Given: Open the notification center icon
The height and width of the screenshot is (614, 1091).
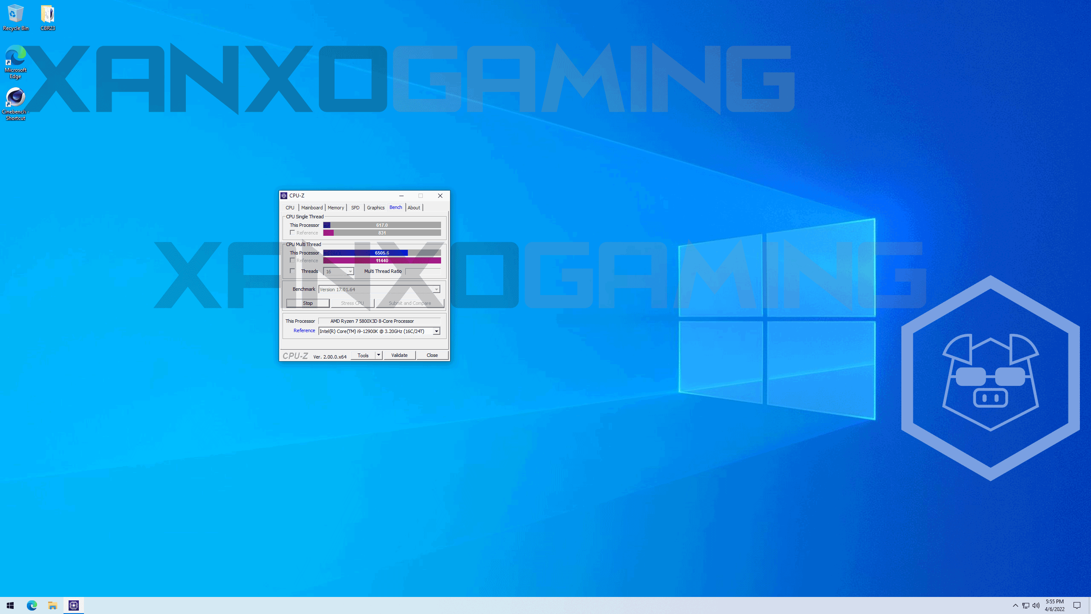Looking at the screenshot, I should (x=1077, y=605).
